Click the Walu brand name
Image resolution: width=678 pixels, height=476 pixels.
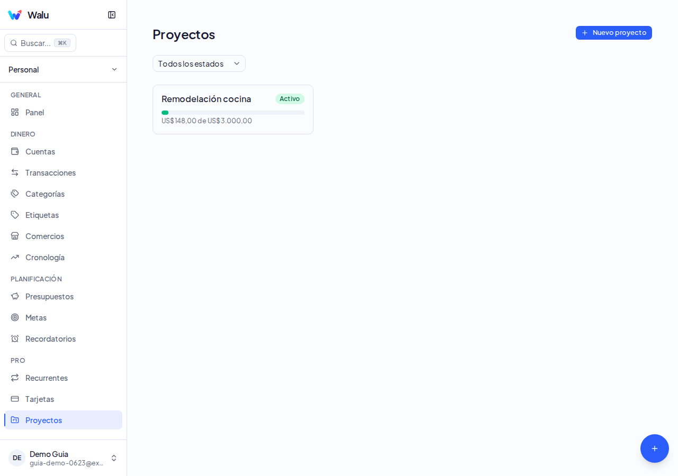pyautogui.click(x=38, y=15)
